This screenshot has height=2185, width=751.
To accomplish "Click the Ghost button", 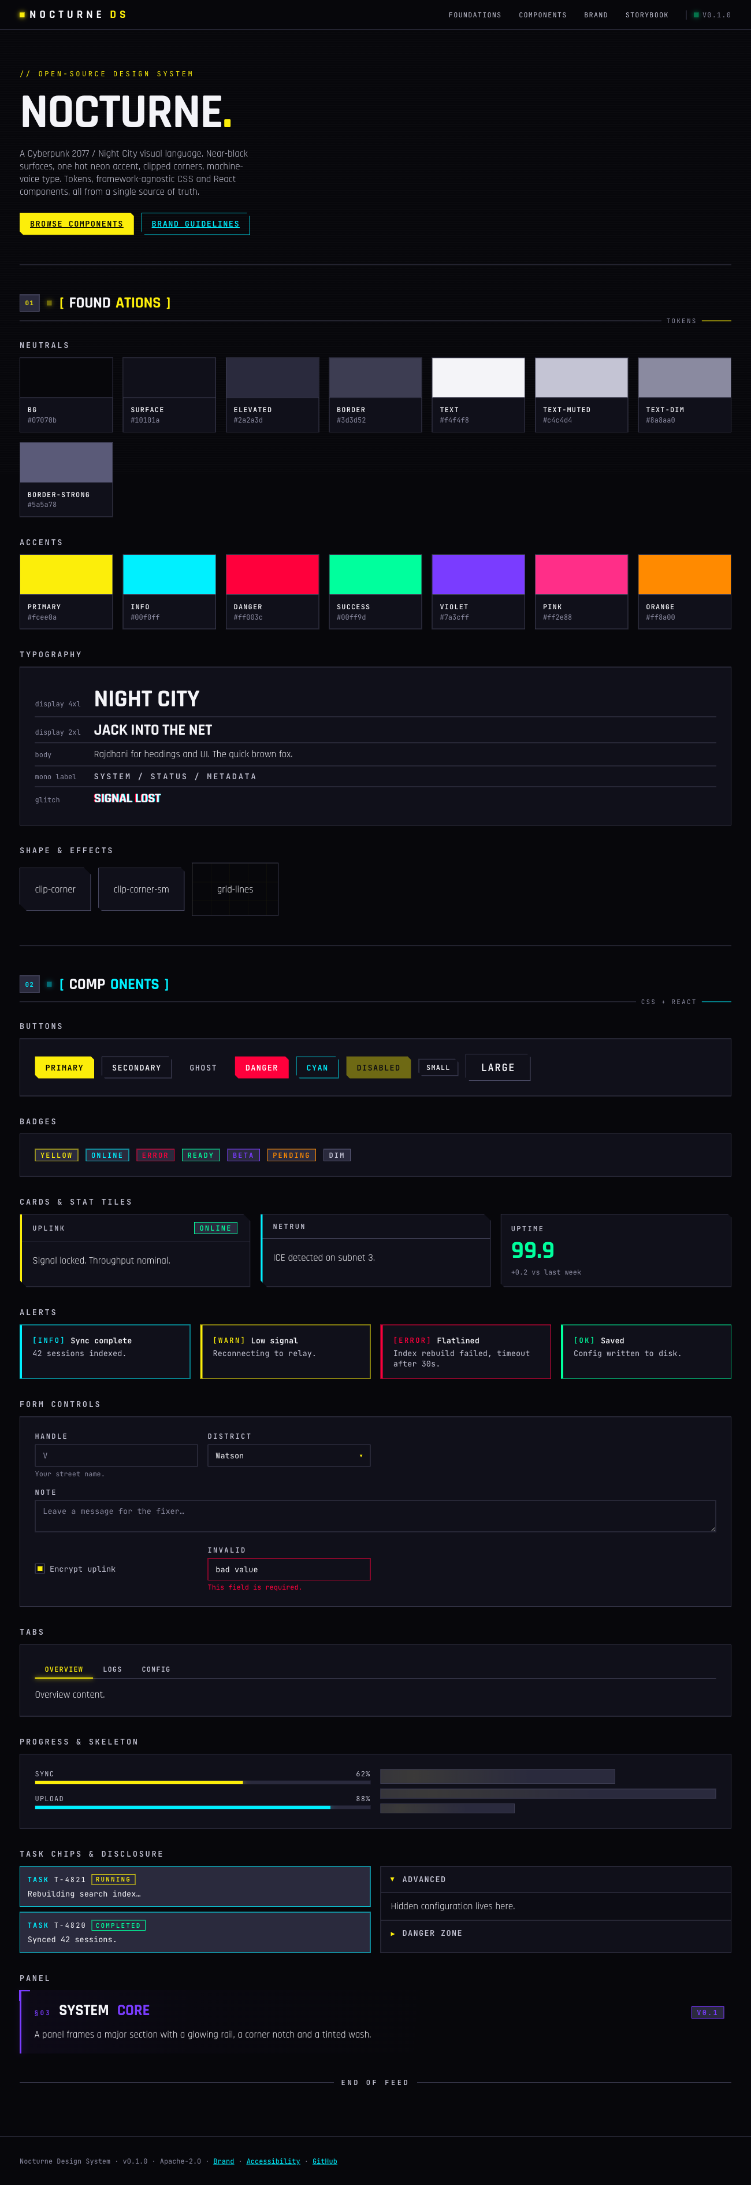I will point(203,1067).
